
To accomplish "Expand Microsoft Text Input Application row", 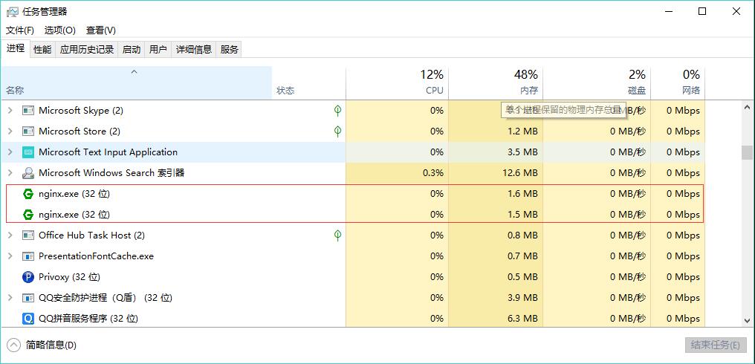I will coord(10,152).
